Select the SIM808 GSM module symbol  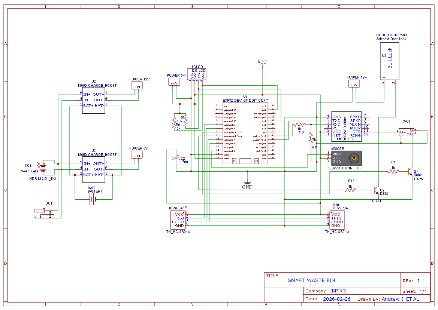tap(346, 126)
